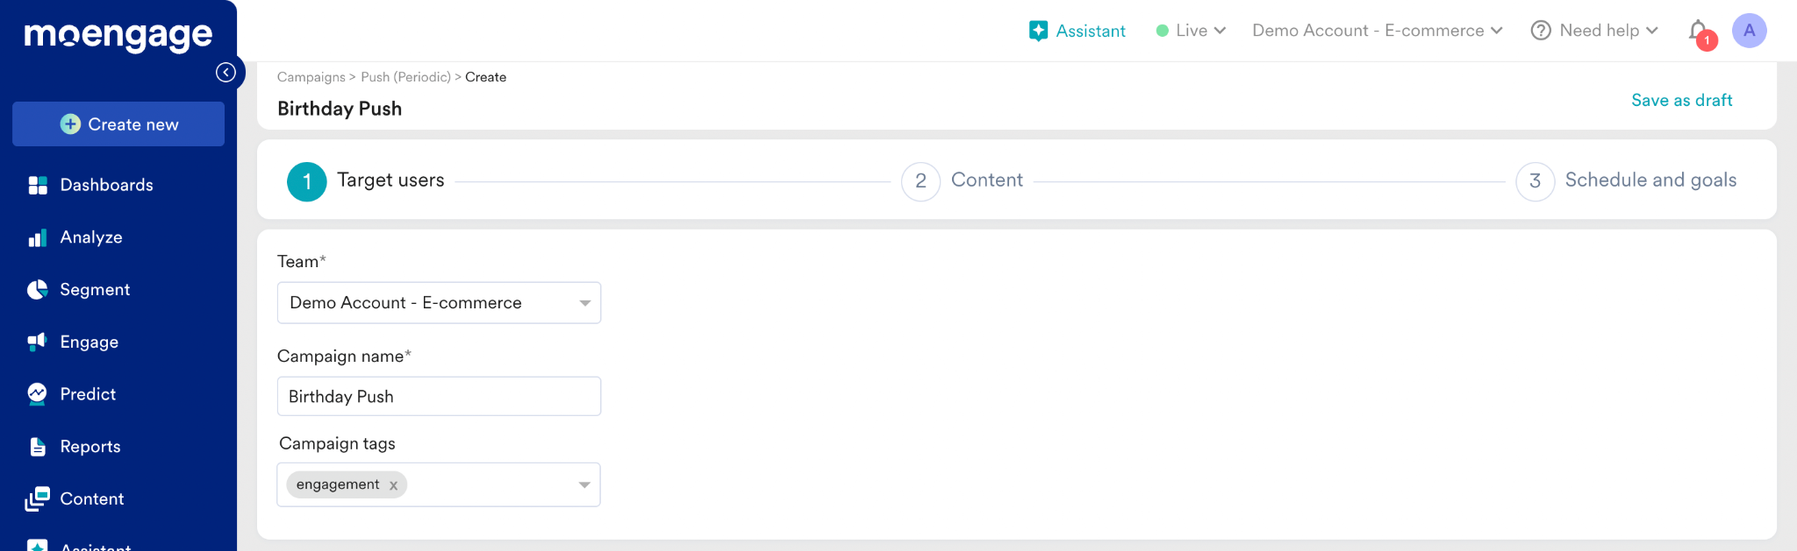Open the Predict icon in sidebar
This screenshot has height=551, width=1797.
click(x=38, y=394)
